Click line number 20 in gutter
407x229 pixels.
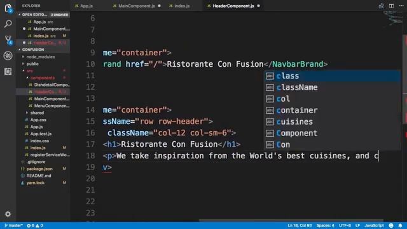[x=90, y=179]
